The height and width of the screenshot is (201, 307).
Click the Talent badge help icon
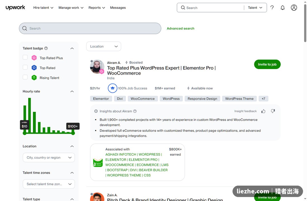46,48
